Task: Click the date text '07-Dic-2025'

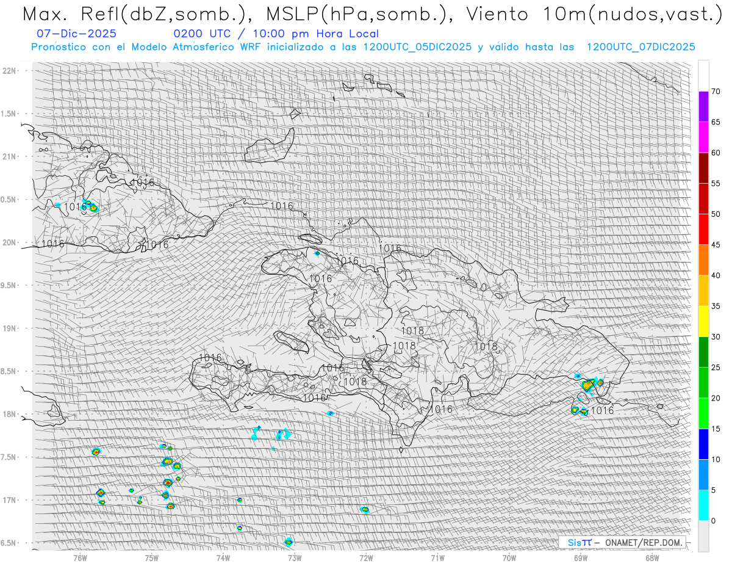Action: click(x=76, y=34)
